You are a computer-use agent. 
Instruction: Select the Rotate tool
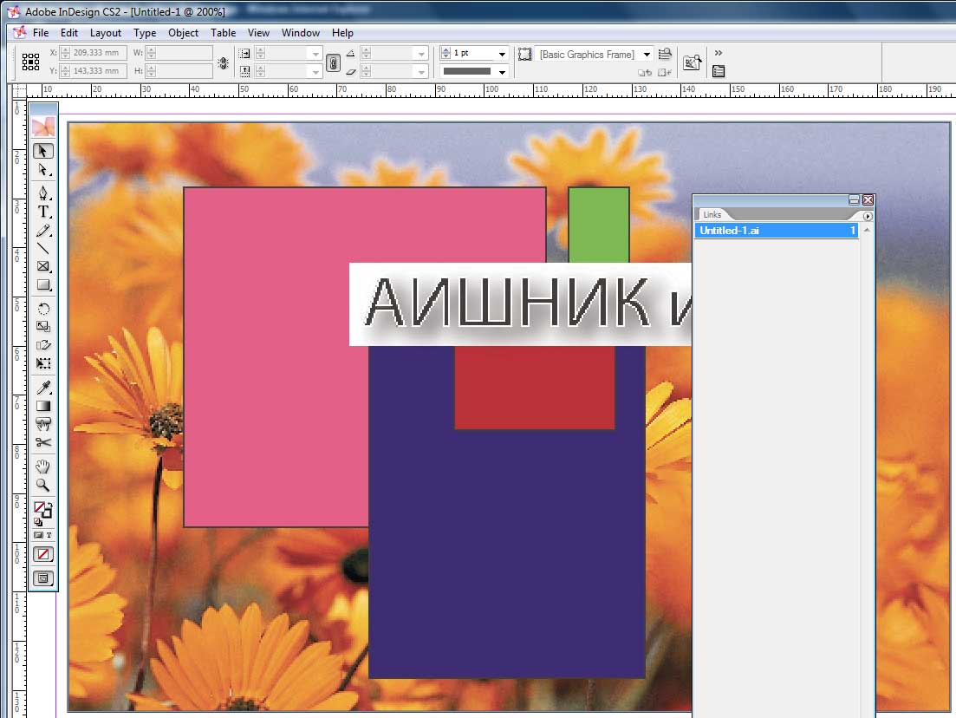click(42, 309)
